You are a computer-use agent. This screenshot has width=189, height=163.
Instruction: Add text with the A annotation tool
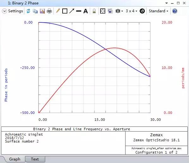[86, 11]
